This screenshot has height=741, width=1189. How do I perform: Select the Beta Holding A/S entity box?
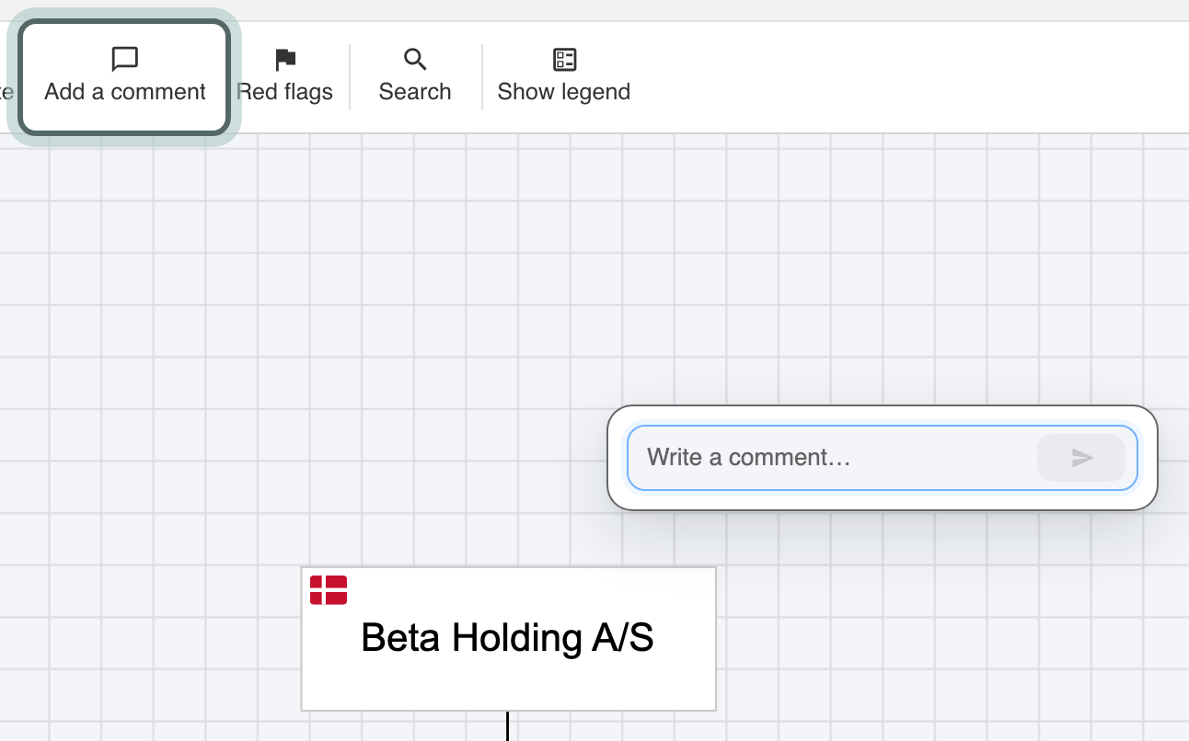pyautogui.click(x=509, y=639)
